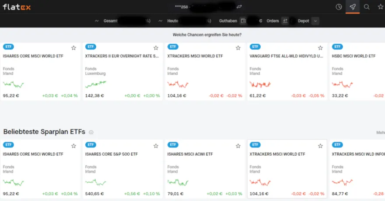Click the Depot label
Image resolution: width=385 pixels, height=201 pixels.
click(x=304, y=21)
